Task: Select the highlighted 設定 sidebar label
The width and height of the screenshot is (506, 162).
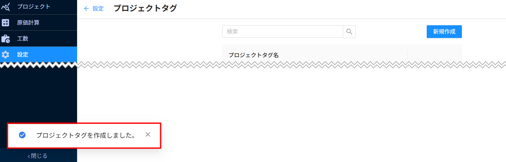Action: pyautogui.click(x=23, y=55)
